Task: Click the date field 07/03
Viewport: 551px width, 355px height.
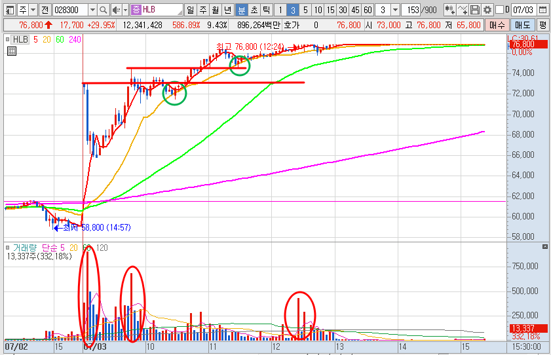Action: [x=523, y=10]
